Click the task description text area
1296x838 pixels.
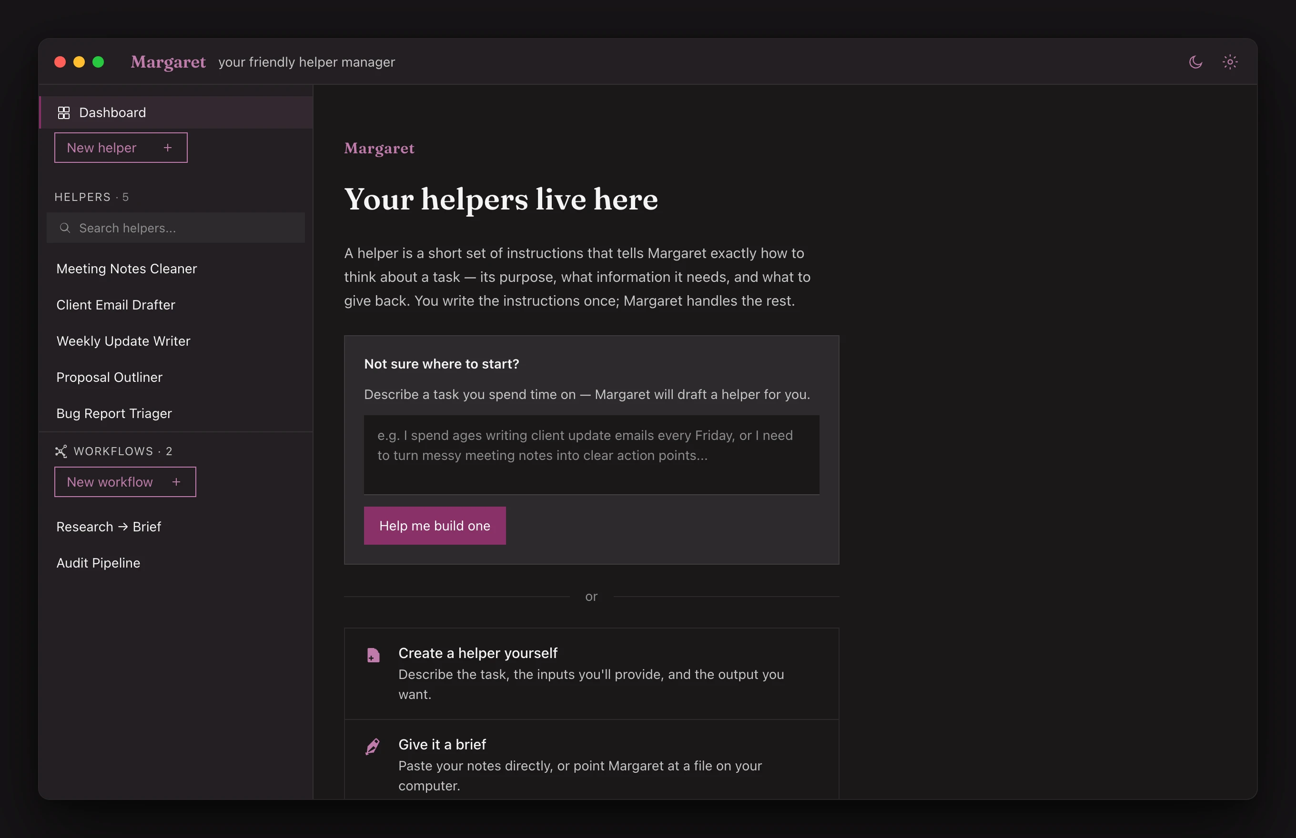[591, 455]
